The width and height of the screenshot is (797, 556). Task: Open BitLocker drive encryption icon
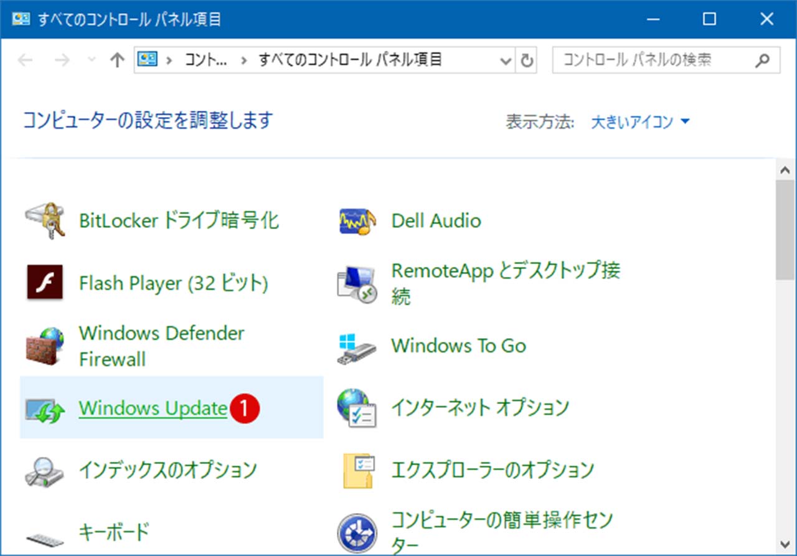point(46,221)
